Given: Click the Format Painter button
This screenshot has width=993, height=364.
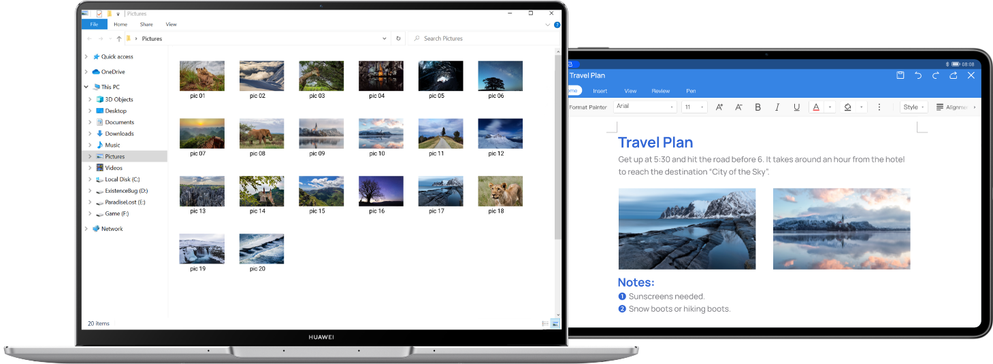Looking at the screenshot, I should 587,107.
